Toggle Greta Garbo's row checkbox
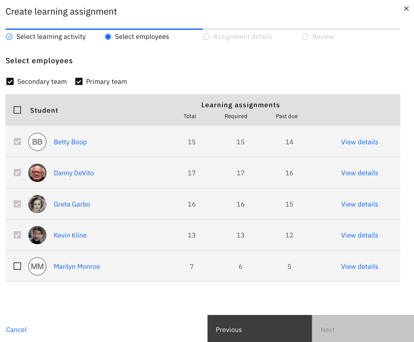Viewport: 414px width, 342px height. click(17, 204)
